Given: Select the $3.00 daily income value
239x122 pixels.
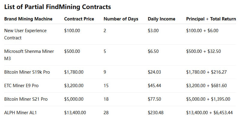Looking at the screenshot, I should click(x=153, y=31).
